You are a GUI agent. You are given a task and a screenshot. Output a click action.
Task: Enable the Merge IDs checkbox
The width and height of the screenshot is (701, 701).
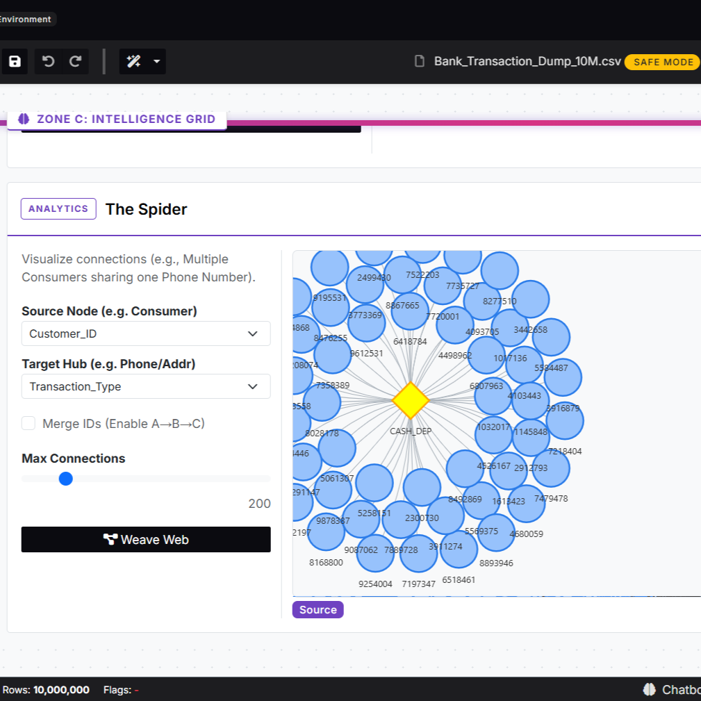tap(28, 423)
